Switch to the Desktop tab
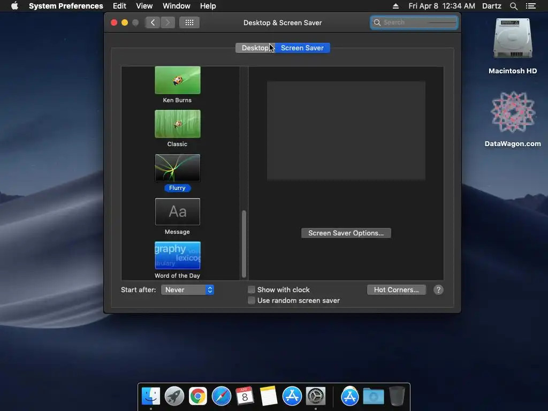 (255, 48)
